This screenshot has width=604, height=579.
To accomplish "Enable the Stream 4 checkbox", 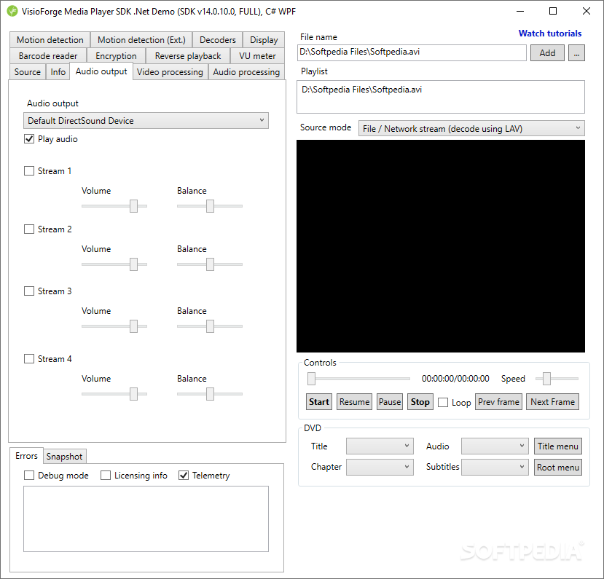I will point(29,359).
